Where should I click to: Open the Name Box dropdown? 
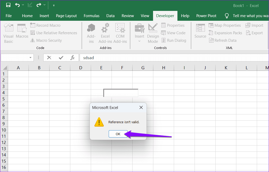pyautogui.click(x=30, y=58)
